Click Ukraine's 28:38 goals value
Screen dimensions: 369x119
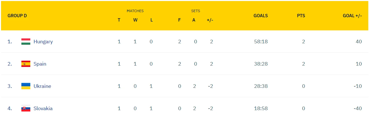point(261,86)
